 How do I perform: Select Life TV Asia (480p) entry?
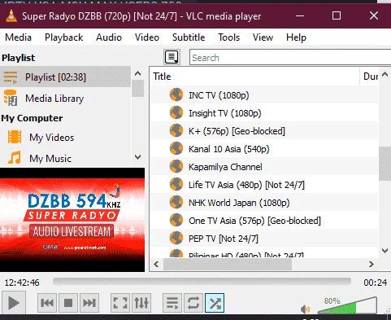[264, 185]
